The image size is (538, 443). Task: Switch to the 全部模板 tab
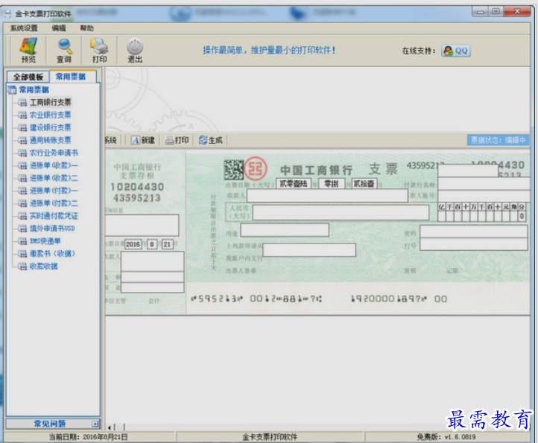[x=28, y=77]
